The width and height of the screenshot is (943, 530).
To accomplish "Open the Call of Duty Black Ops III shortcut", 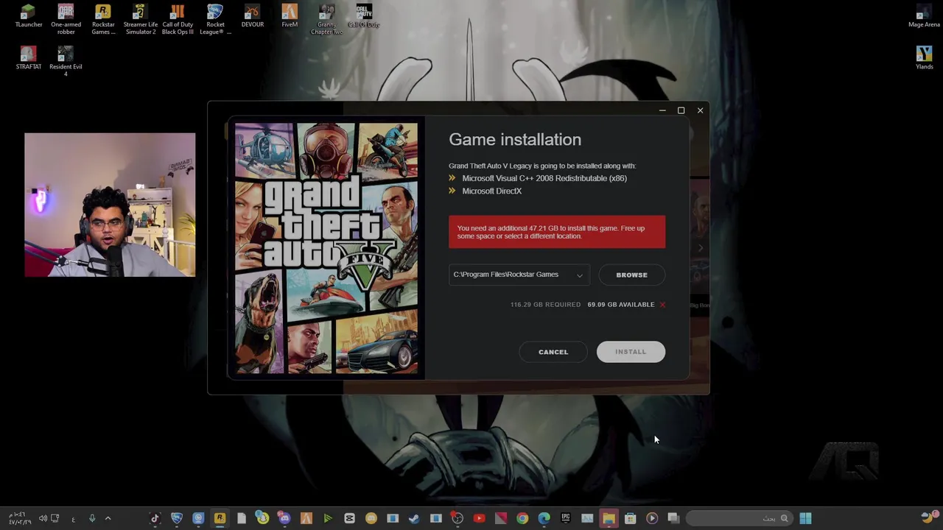I will (178, 19).
